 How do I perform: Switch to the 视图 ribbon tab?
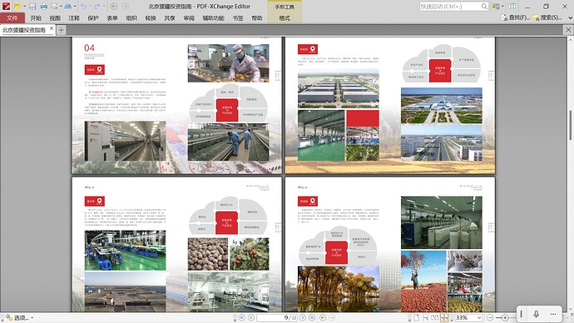(55, 18)
